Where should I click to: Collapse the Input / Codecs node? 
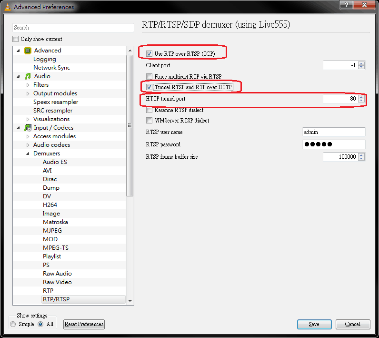click(18, 128)
